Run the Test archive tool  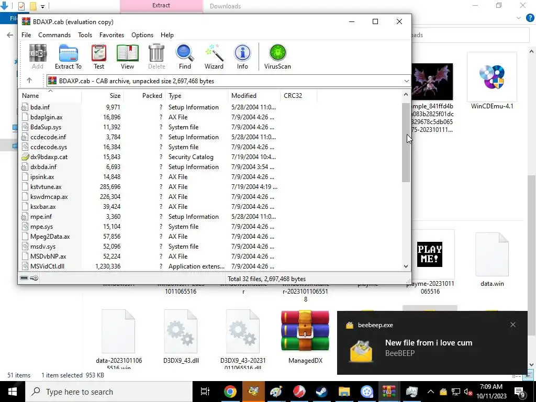(99, 57)
